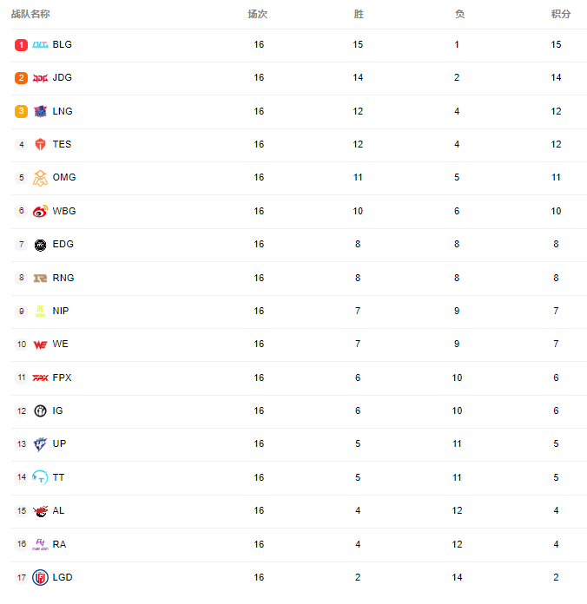Click the LGD team logo
This screenshot has width=587, height=604.
click(40, 577)
